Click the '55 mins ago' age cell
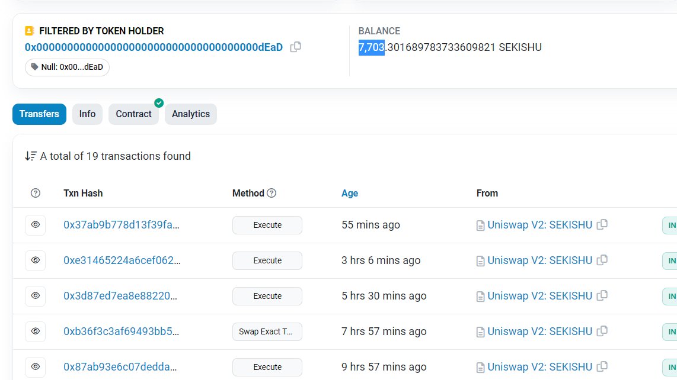677x380 pixels. point(371,225)
